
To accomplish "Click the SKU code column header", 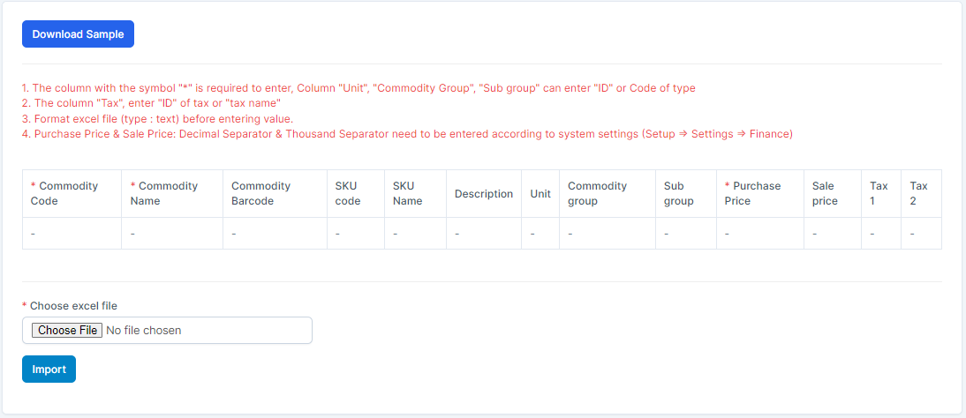I will [348, 193].
